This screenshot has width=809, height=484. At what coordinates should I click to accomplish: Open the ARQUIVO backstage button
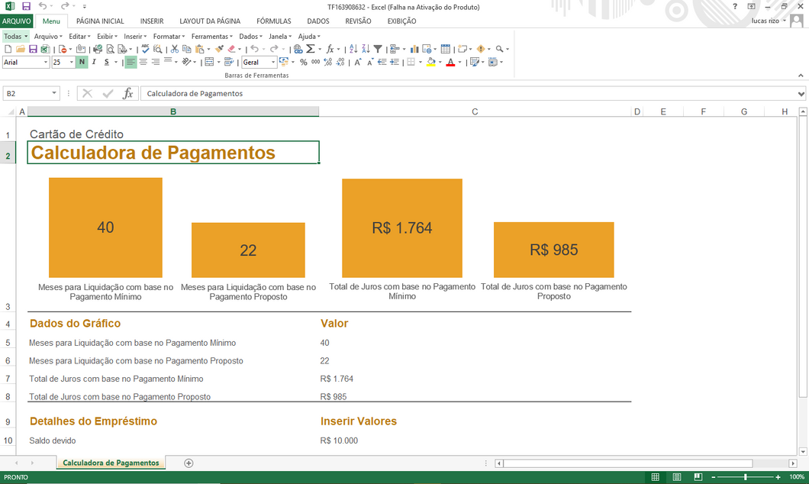(17, 21)
